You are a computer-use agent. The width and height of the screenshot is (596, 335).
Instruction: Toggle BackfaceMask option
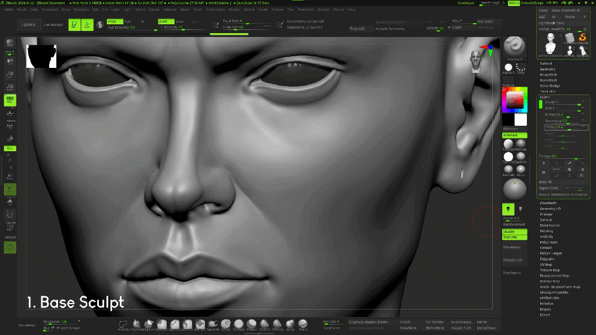[514, 225]
